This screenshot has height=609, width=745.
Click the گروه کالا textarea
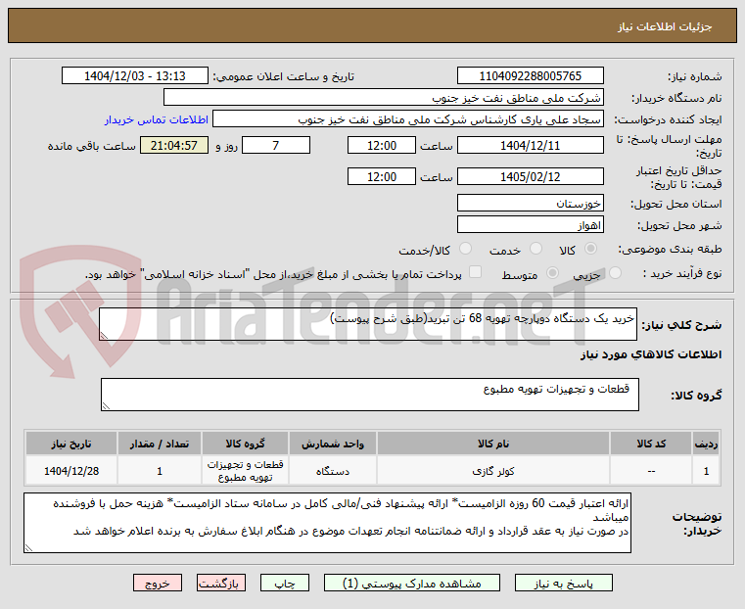(x=370, y=395)
